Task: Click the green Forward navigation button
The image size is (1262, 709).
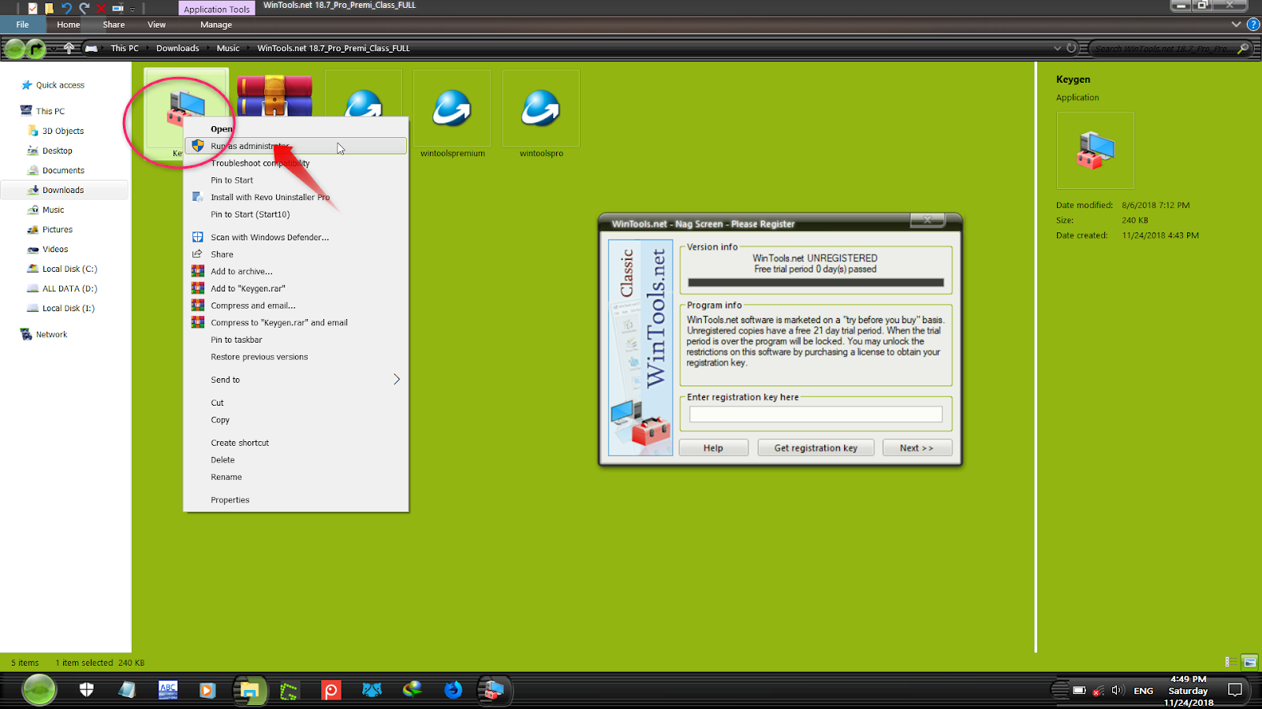Action: click(35, 49)
